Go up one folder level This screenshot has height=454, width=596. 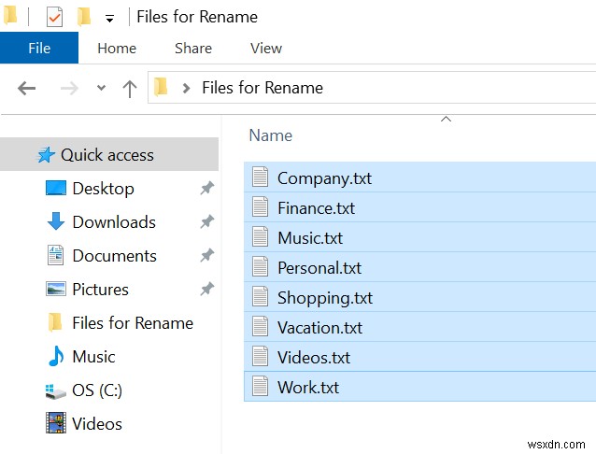click(x=130, y=89)
